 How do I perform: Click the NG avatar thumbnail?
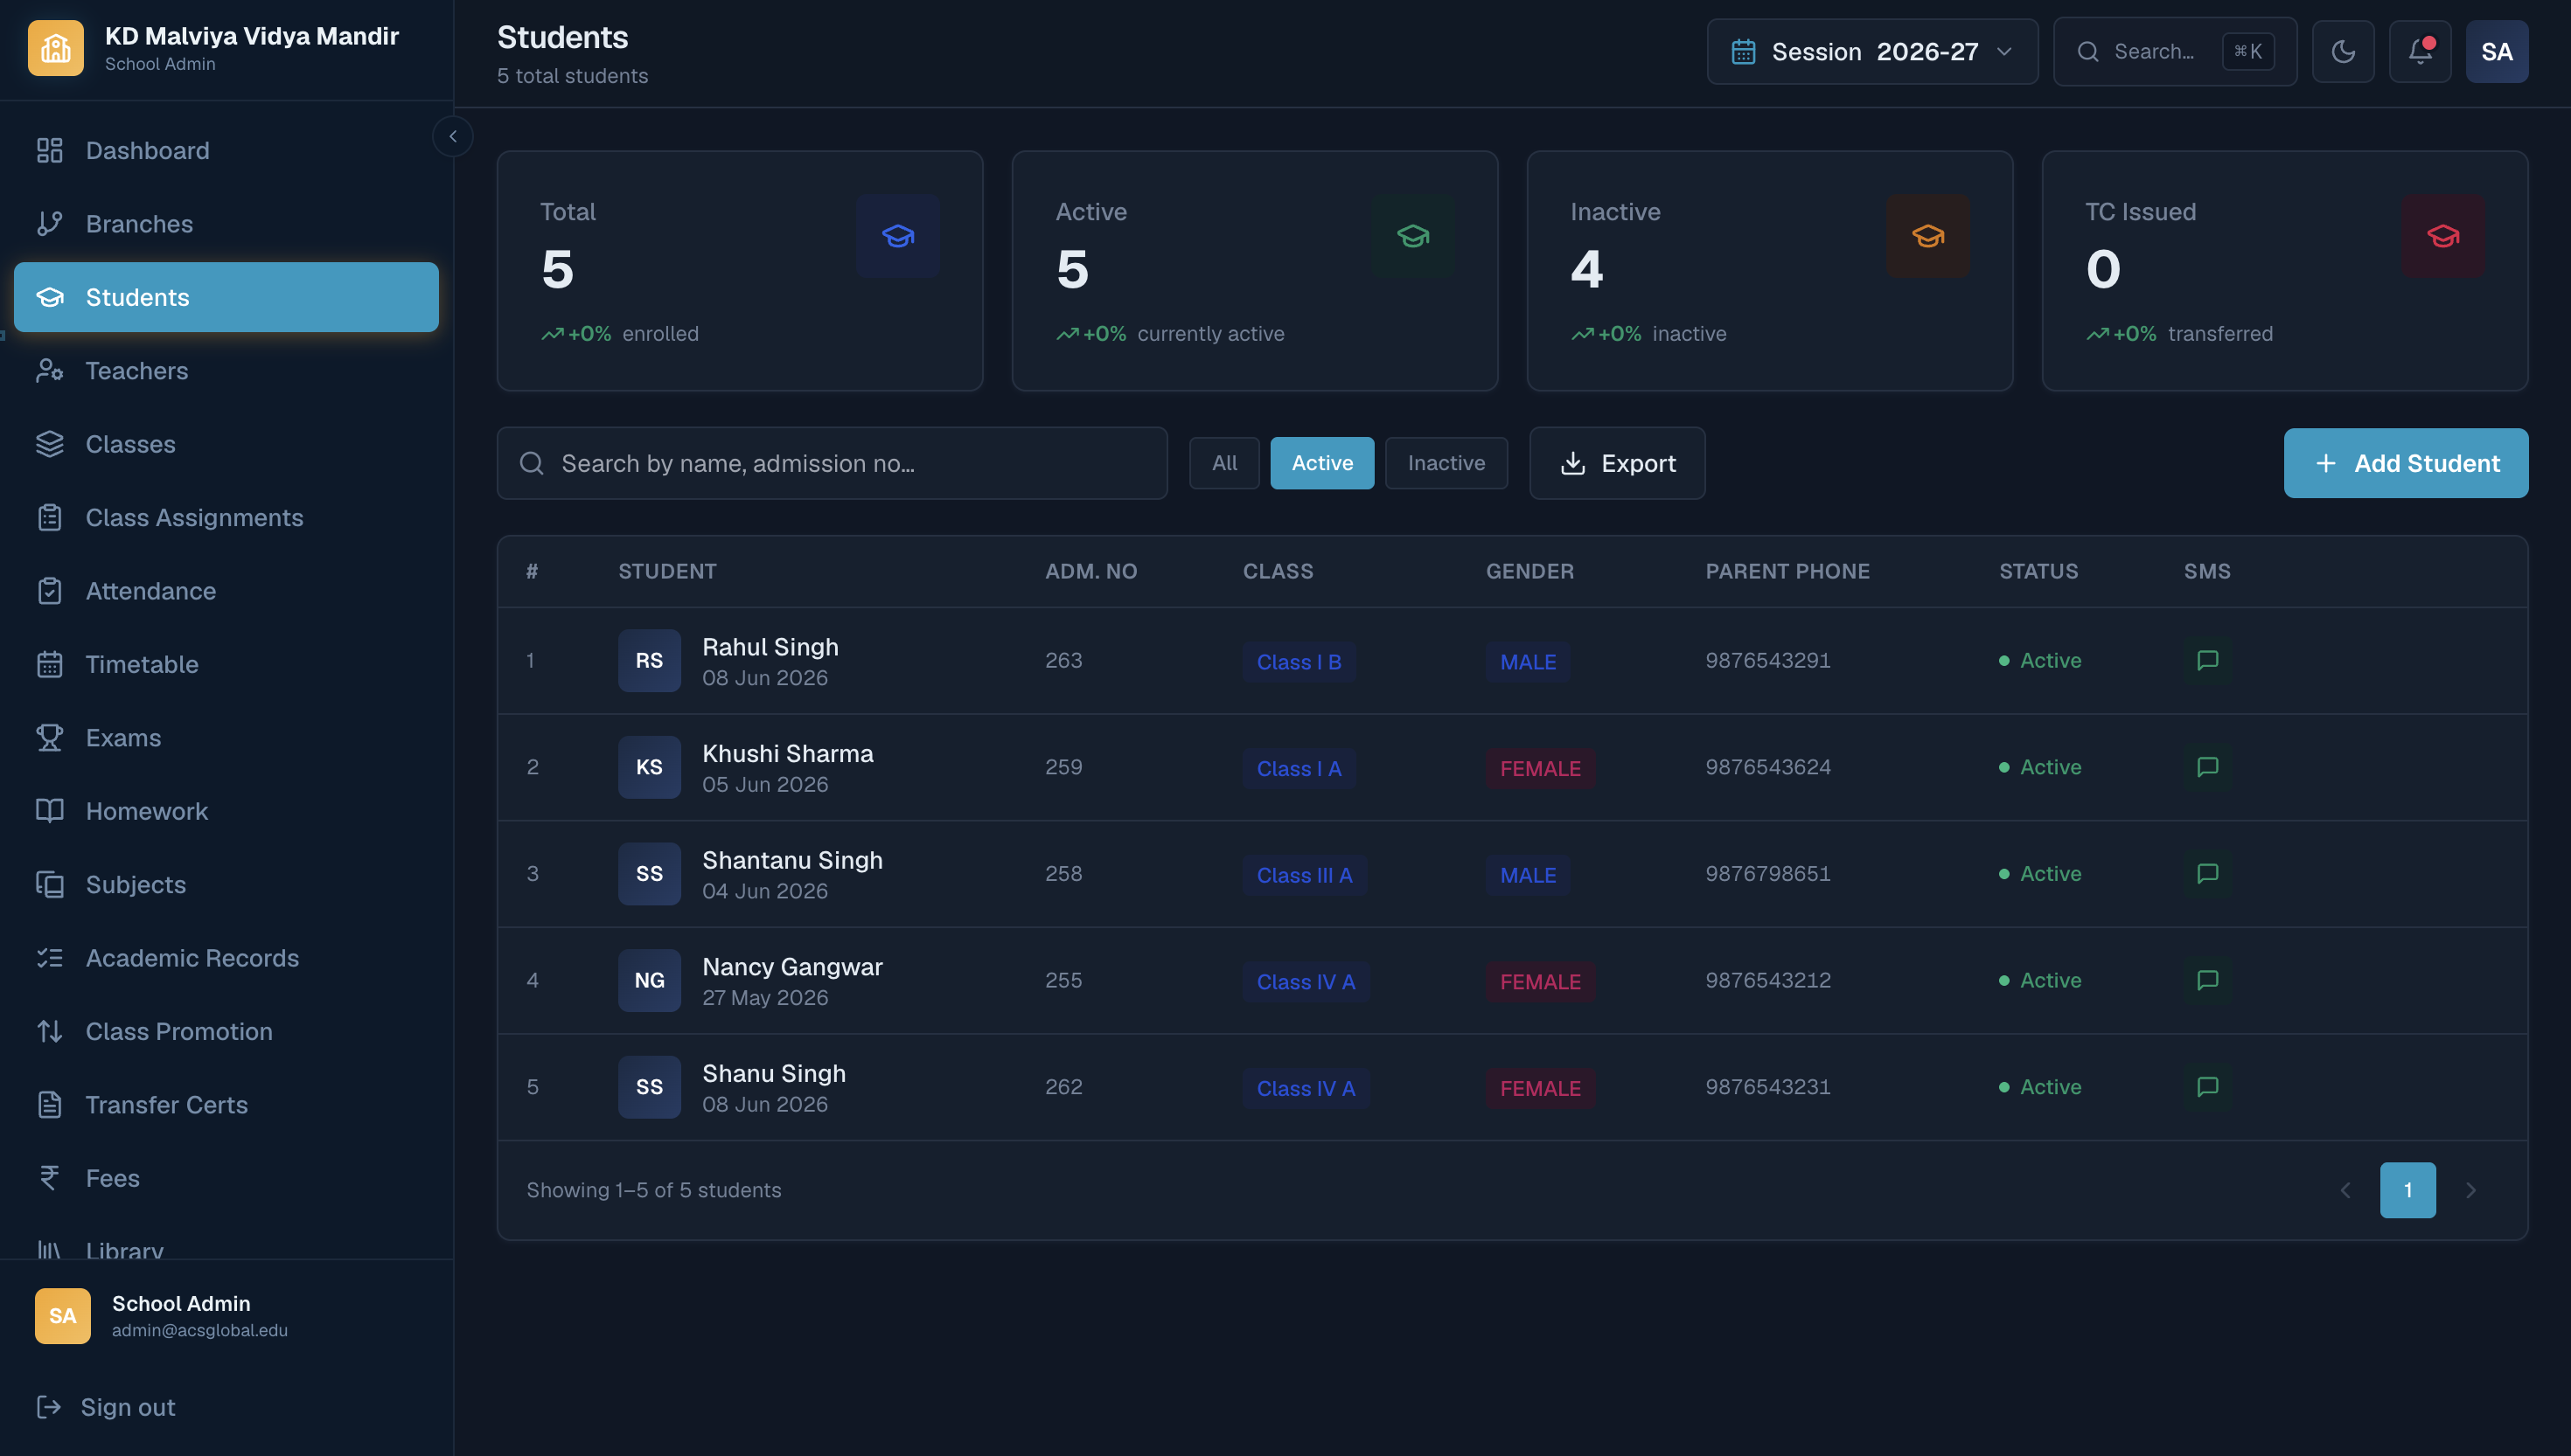649,980
